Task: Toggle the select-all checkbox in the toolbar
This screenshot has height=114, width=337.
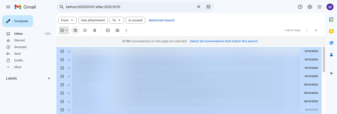Action: click(62, 30)
